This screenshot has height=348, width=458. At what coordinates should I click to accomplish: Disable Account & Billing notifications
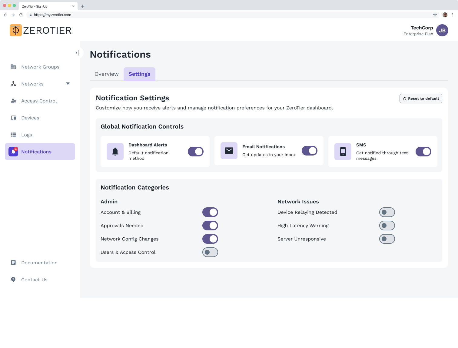click(x=210, y=212)
